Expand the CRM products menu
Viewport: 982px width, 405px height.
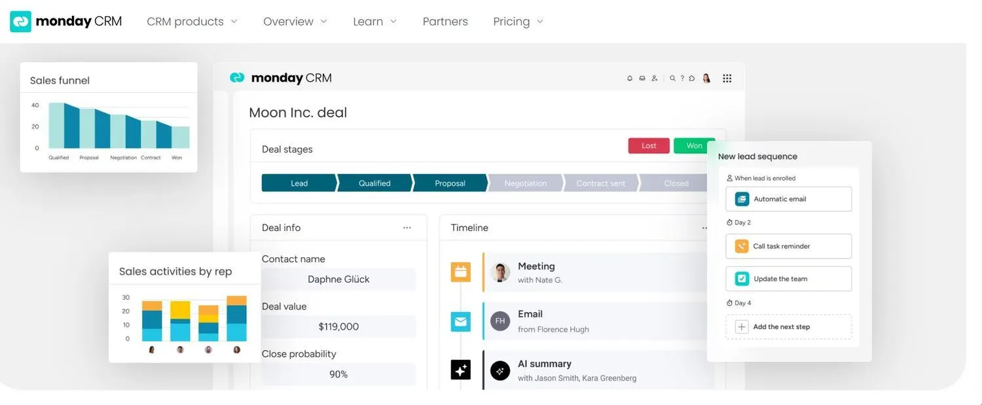pyautogui.click(x=192, y=22)
